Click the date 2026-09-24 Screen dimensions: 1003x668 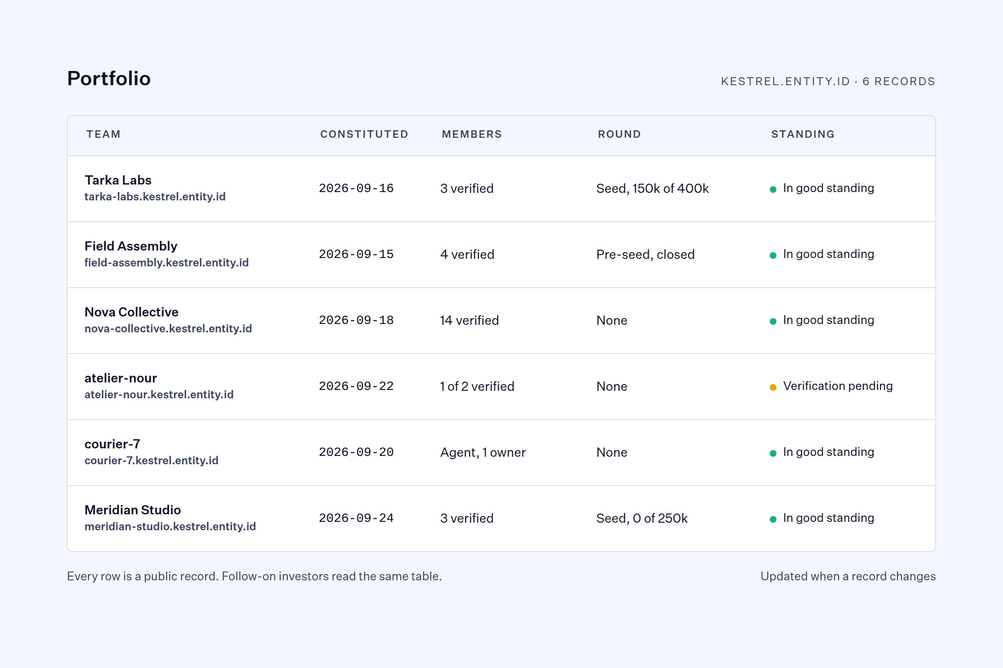coord(356,519)
